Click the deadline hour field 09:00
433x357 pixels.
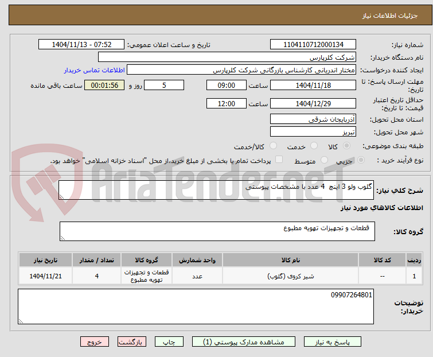point(227,85)
